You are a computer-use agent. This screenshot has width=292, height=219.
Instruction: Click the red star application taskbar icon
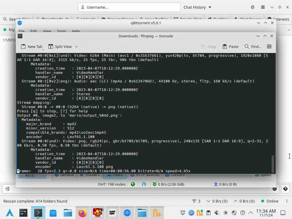click(98, 213)
